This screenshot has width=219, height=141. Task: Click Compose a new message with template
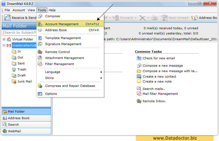170,71
